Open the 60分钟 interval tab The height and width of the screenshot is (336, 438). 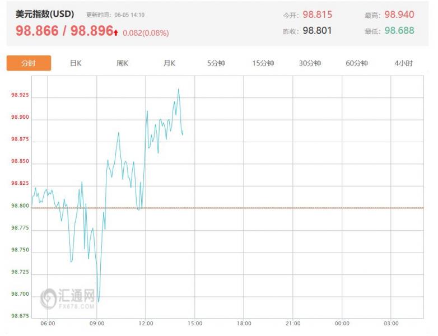click(x=357, y=63)
